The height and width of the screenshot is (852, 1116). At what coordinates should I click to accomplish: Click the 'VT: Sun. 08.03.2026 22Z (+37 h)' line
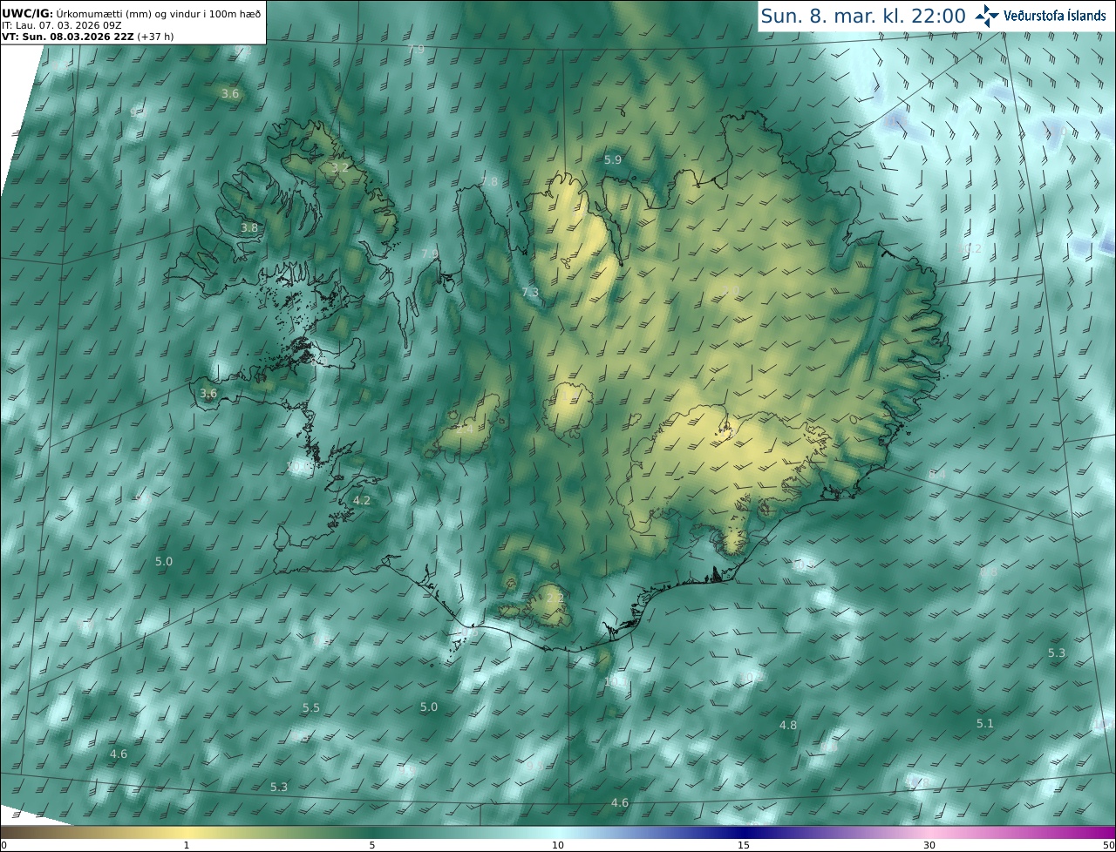coord(87,37)
